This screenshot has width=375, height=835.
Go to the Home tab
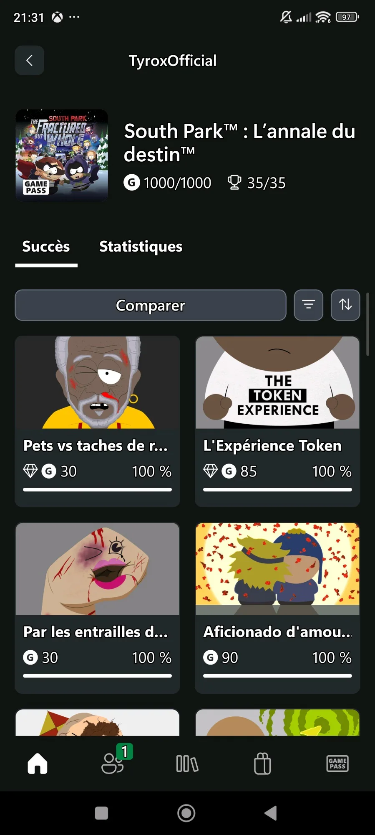click(x=38, y=764)
